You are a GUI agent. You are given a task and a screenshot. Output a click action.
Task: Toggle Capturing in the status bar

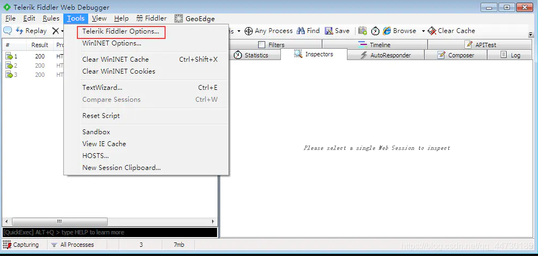click(21, 245)
